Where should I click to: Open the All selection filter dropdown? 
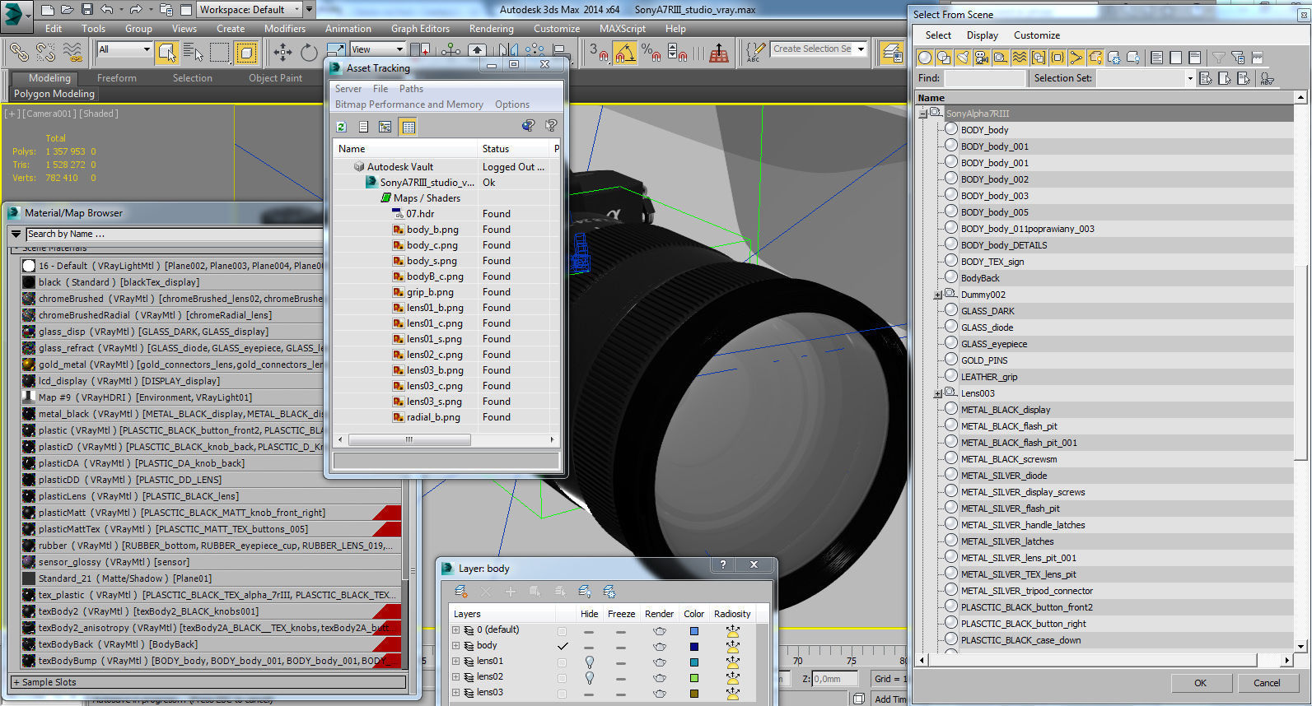point(124,49)
